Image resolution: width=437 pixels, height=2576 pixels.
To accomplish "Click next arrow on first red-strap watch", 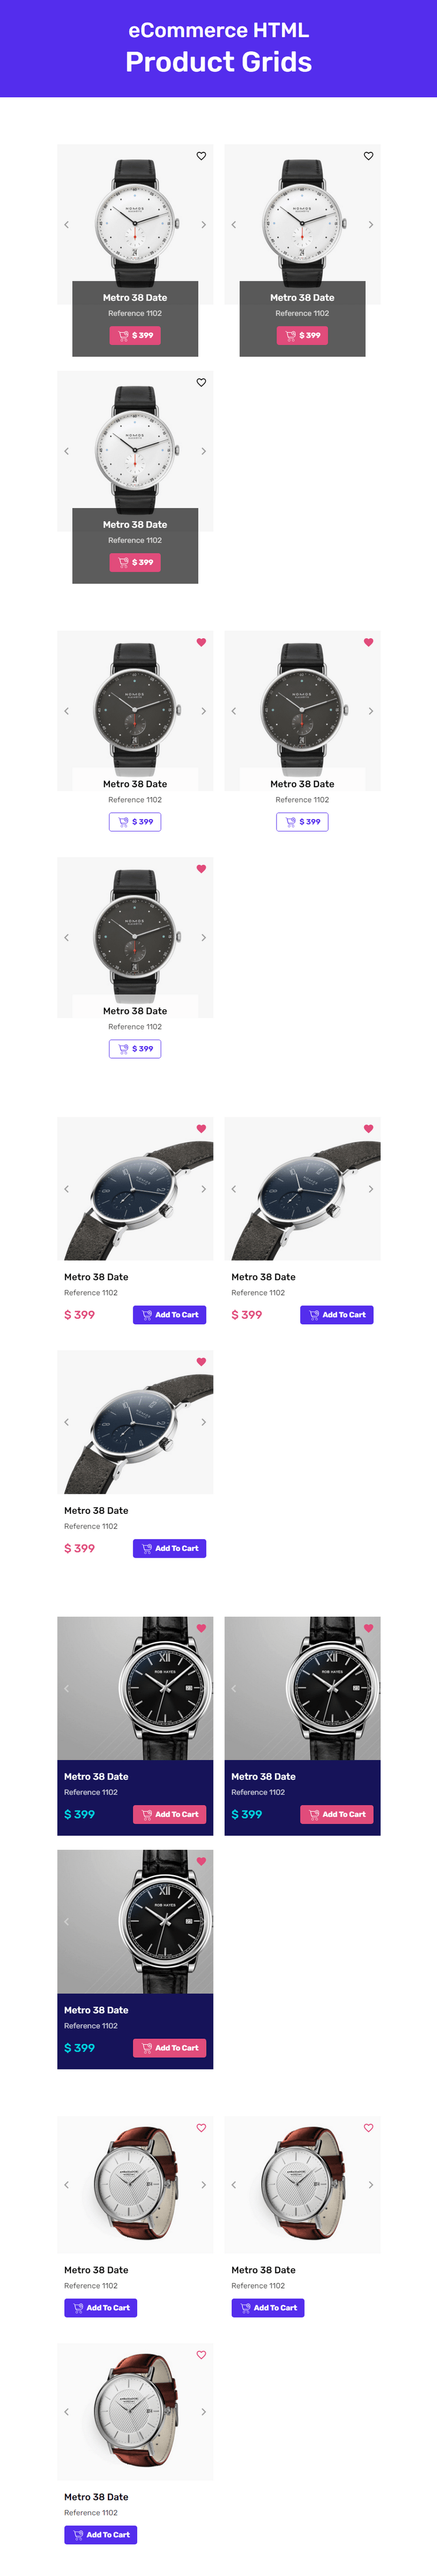I will click(203, 2185).
